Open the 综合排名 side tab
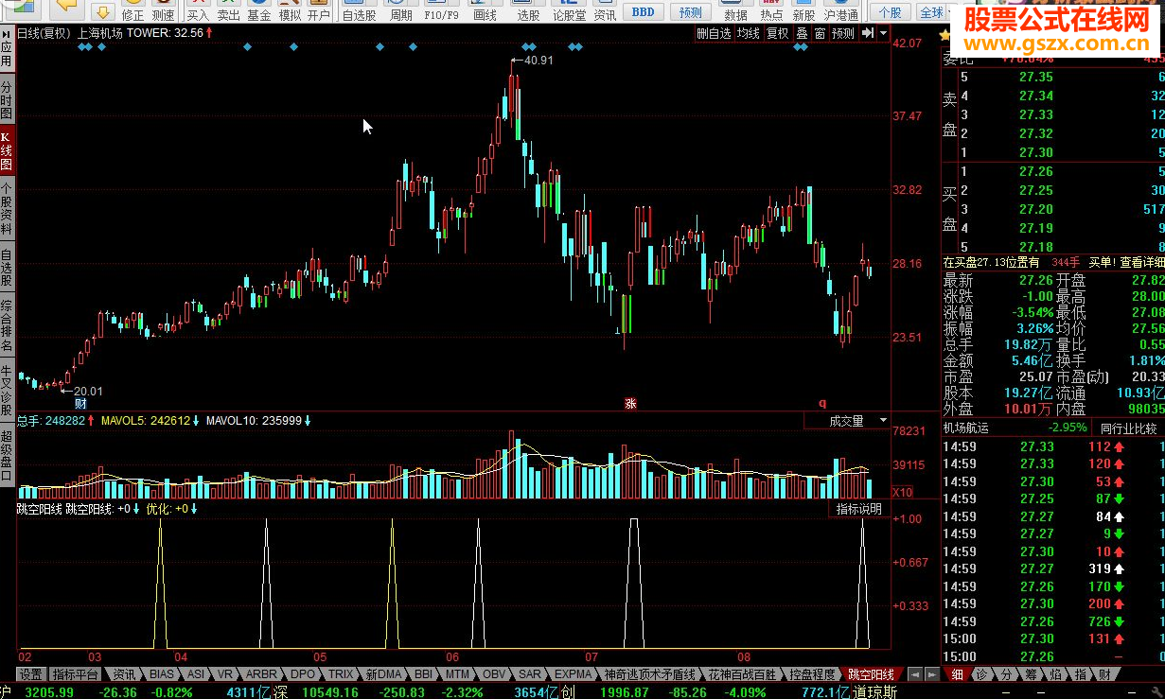This screenshot has height=699, width=1165. 7,326
